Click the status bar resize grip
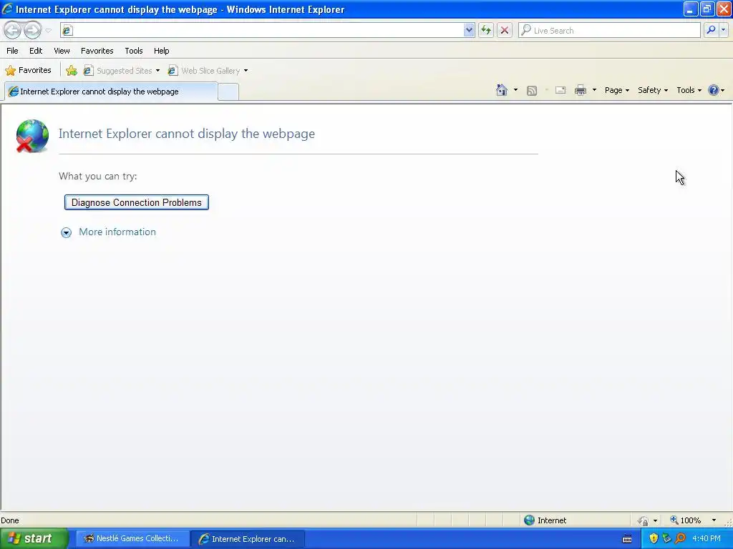733x549 pixels. click(728, 522)
